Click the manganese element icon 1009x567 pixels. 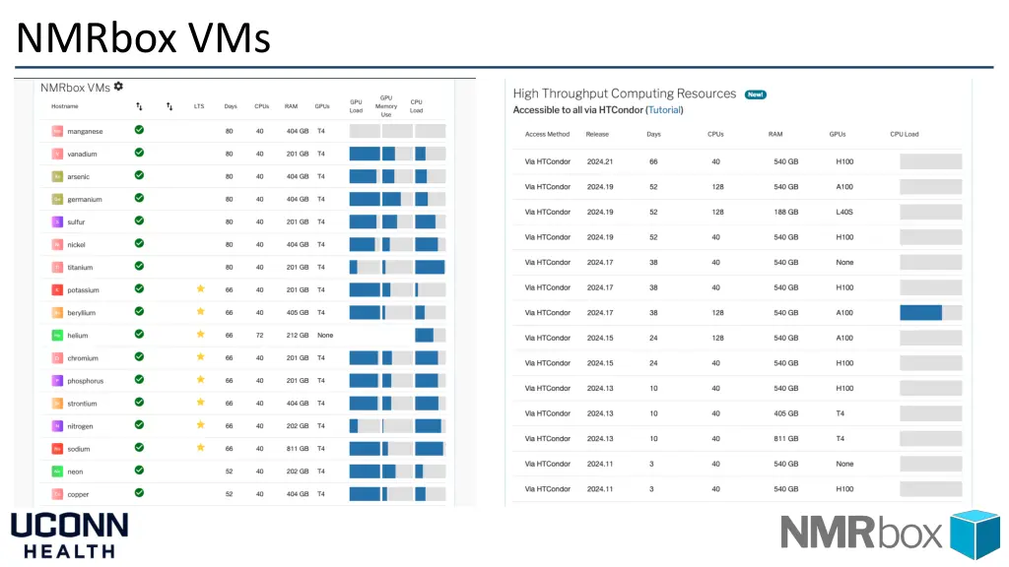(x=57, y=131)
